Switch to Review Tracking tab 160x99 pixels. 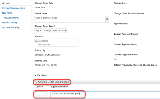(x=10, y=23)
